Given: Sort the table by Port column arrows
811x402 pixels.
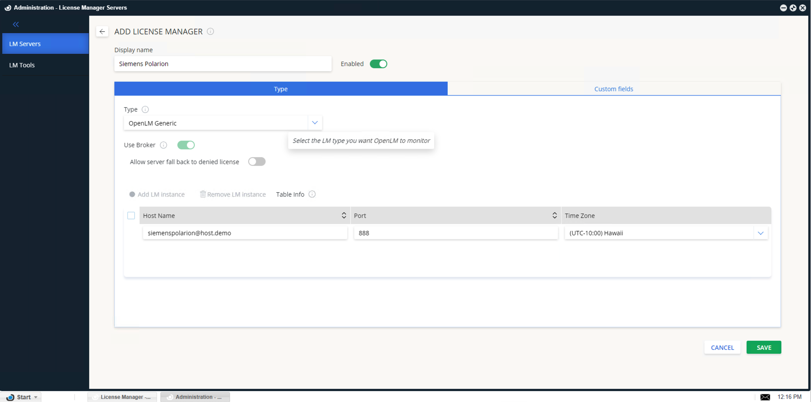Looking at the screenshot, I should point(555,215).
